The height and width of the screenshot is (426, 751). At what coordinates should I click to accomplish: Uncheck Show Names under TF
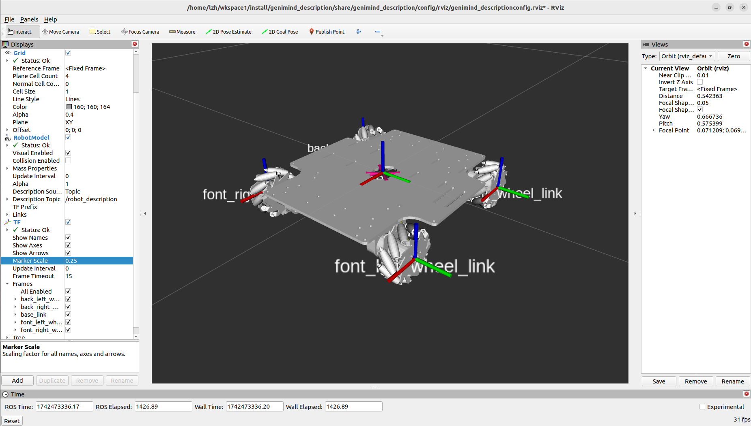click(x=68, y=238)
